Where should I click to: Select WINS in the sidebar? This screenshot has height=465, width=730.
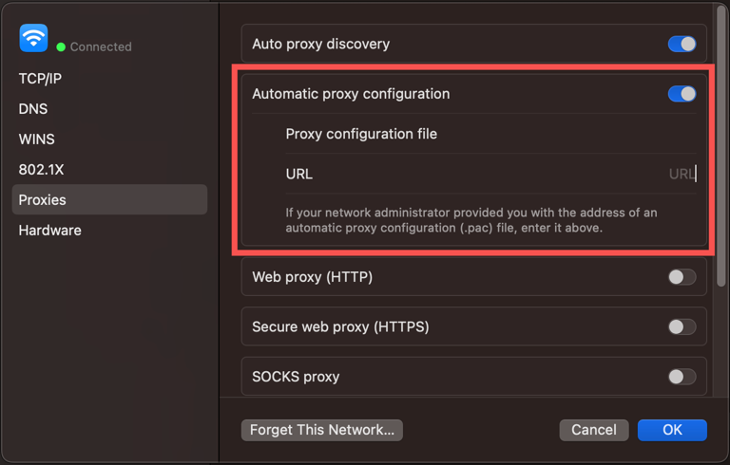tap(37, 139)
